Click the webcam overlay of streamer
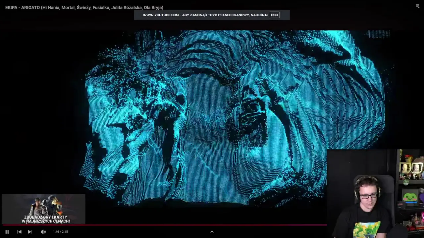The width and height of the screenshot is (424, 238). (x=375, y=193)
